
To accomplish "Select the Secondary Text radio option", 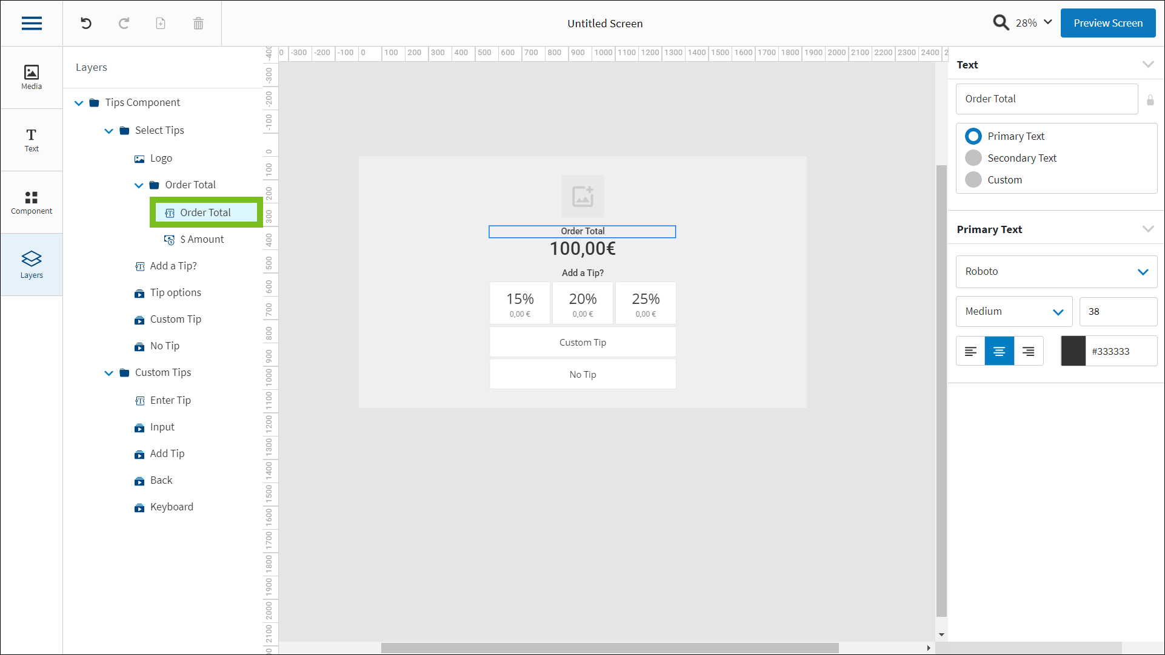I will pos(973,158).
